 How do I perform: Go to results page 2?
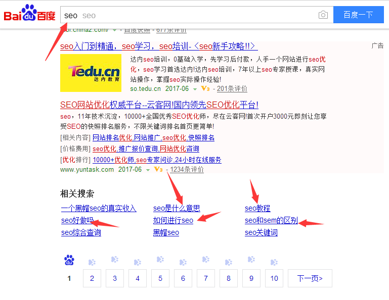point(92,278)
